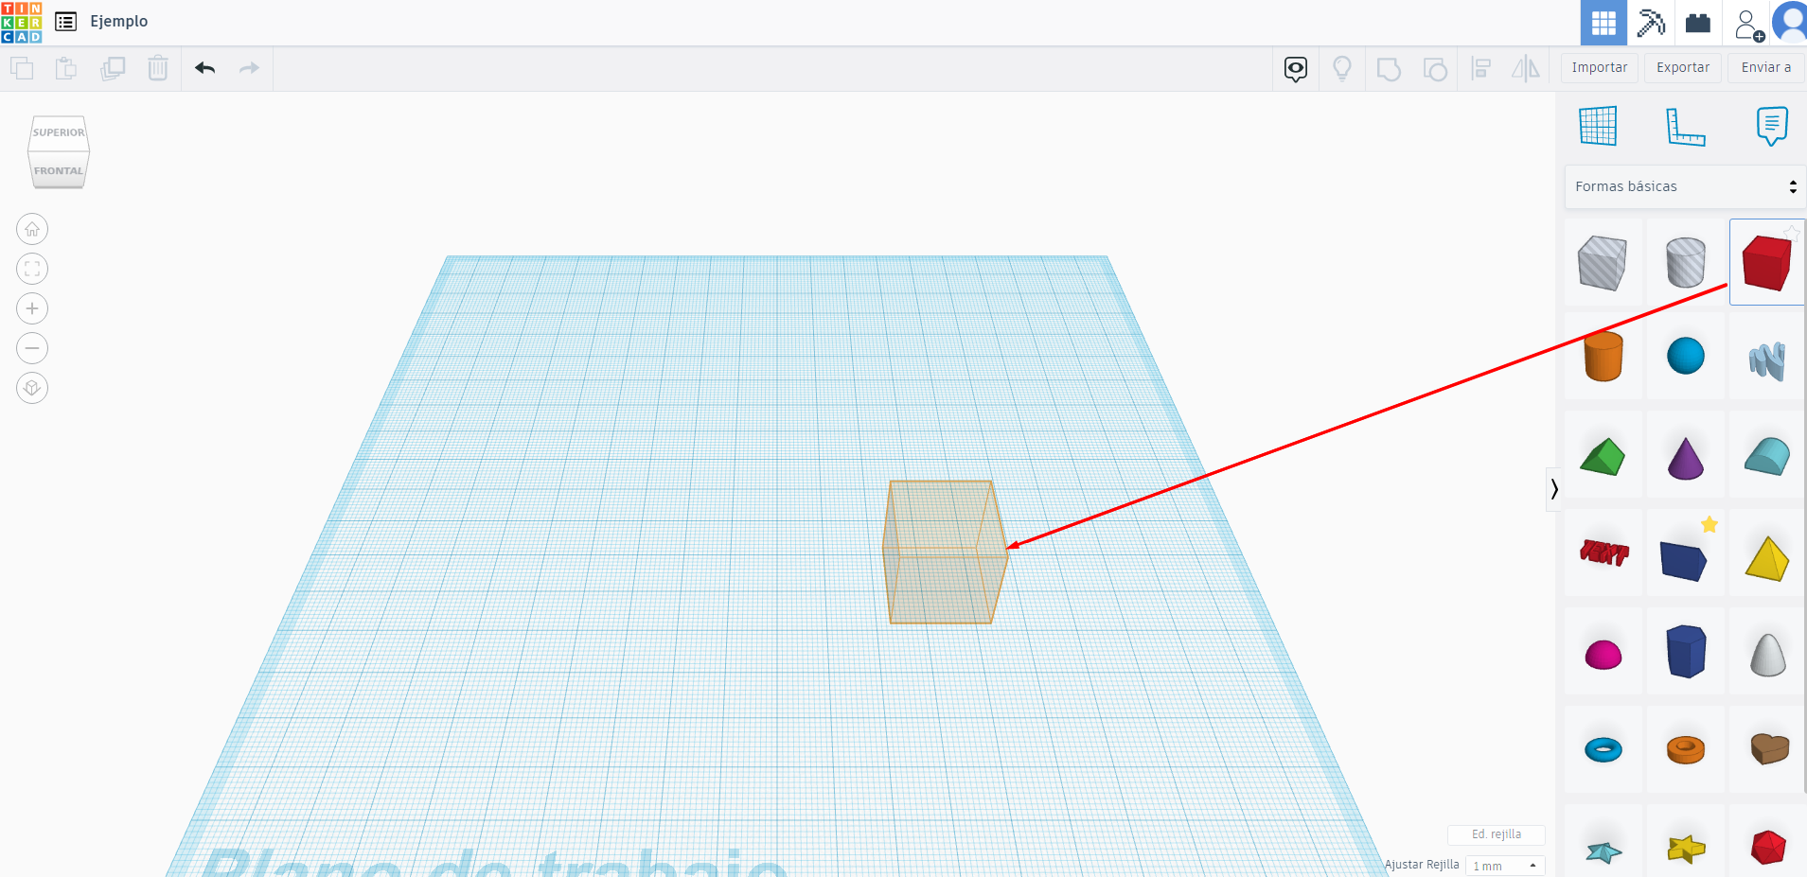Click the Mirror tool icon
Image resolution: width=1807 pixels, height=877 pixels.
[x=1526, y=68]
